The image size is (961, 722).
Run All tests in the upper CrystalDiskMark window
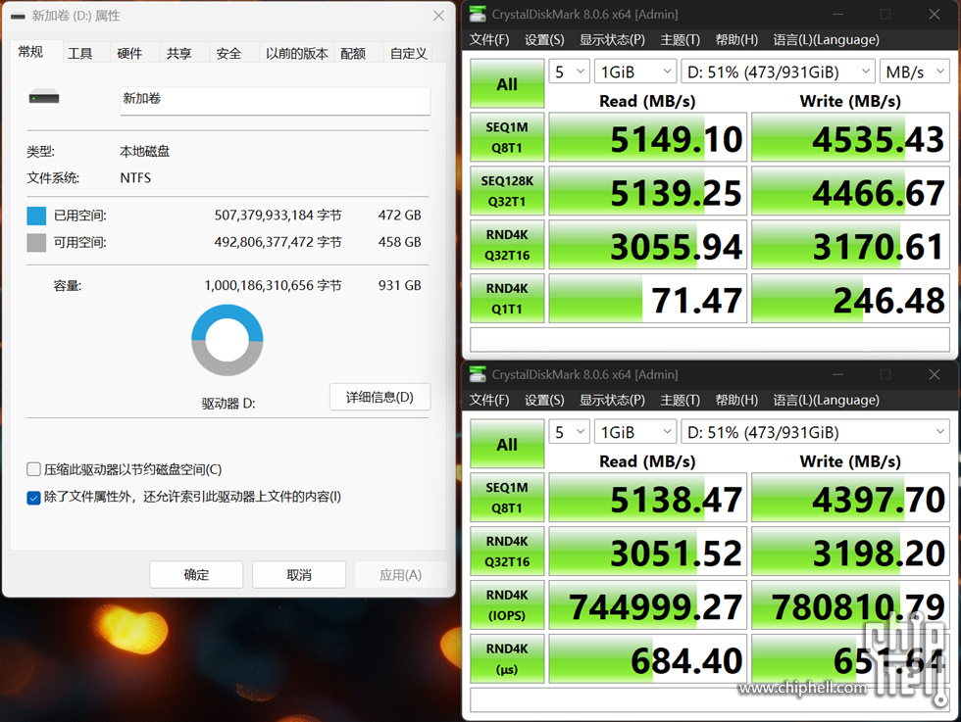tap(507, 83)
